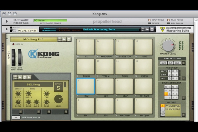Save the Bd2_Kong drum patch with the floppy icon

(25, 77)
